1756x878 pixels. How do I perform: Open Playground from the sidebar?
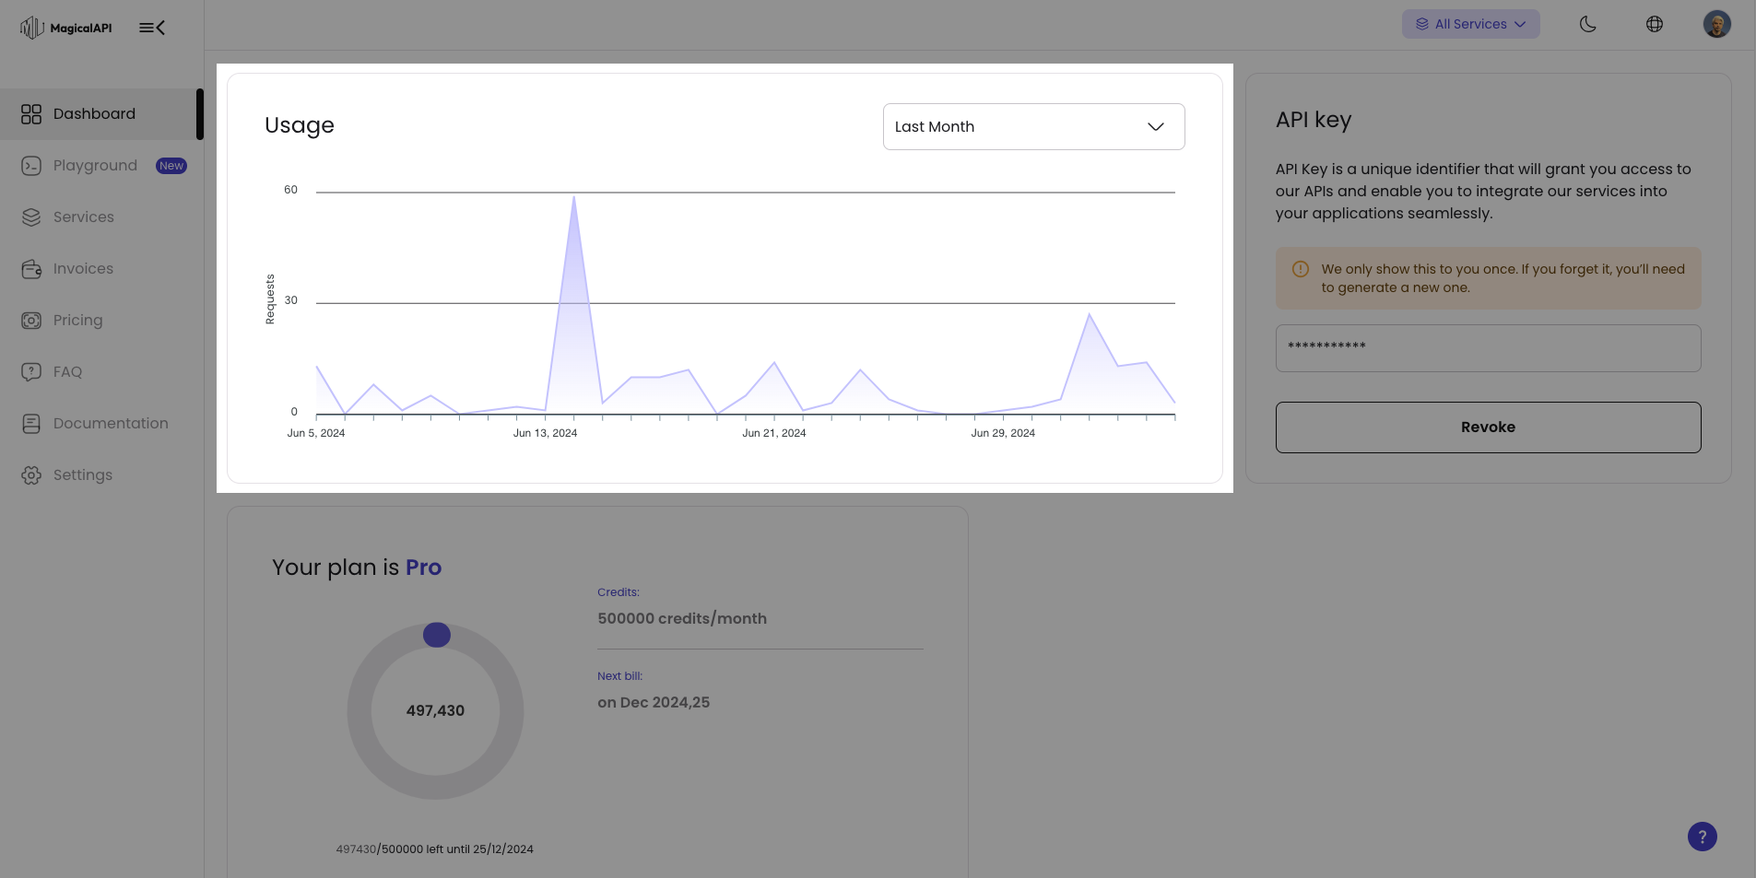101,166
